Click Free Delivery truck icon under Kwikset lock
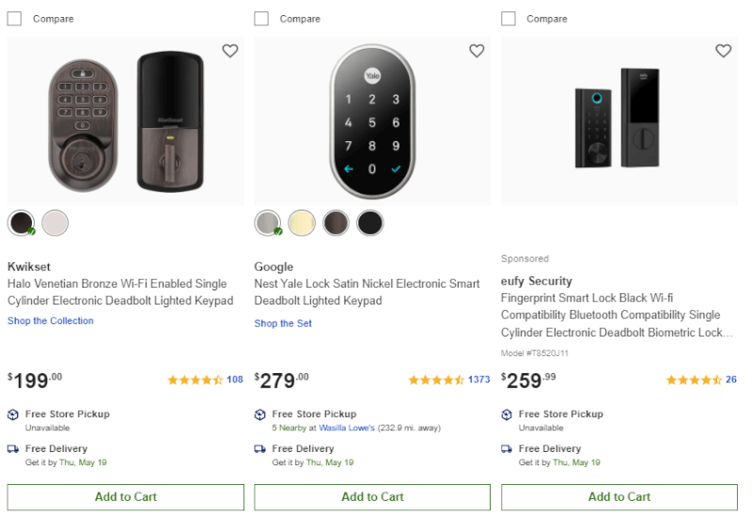Screen dimensions: 752x516 [13, 449]
